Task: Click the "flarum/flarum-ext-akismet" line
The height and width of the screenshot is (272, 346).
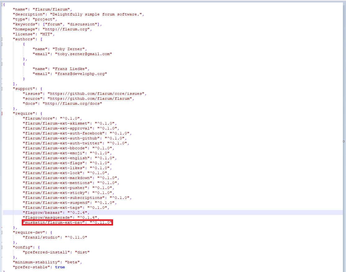Action: point(70,124)
